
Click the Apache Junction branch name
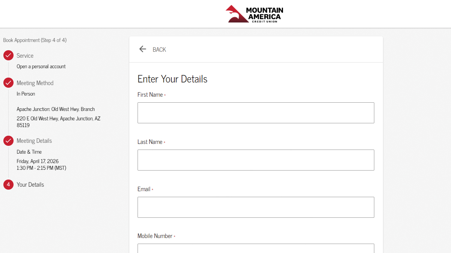point(56,109)
